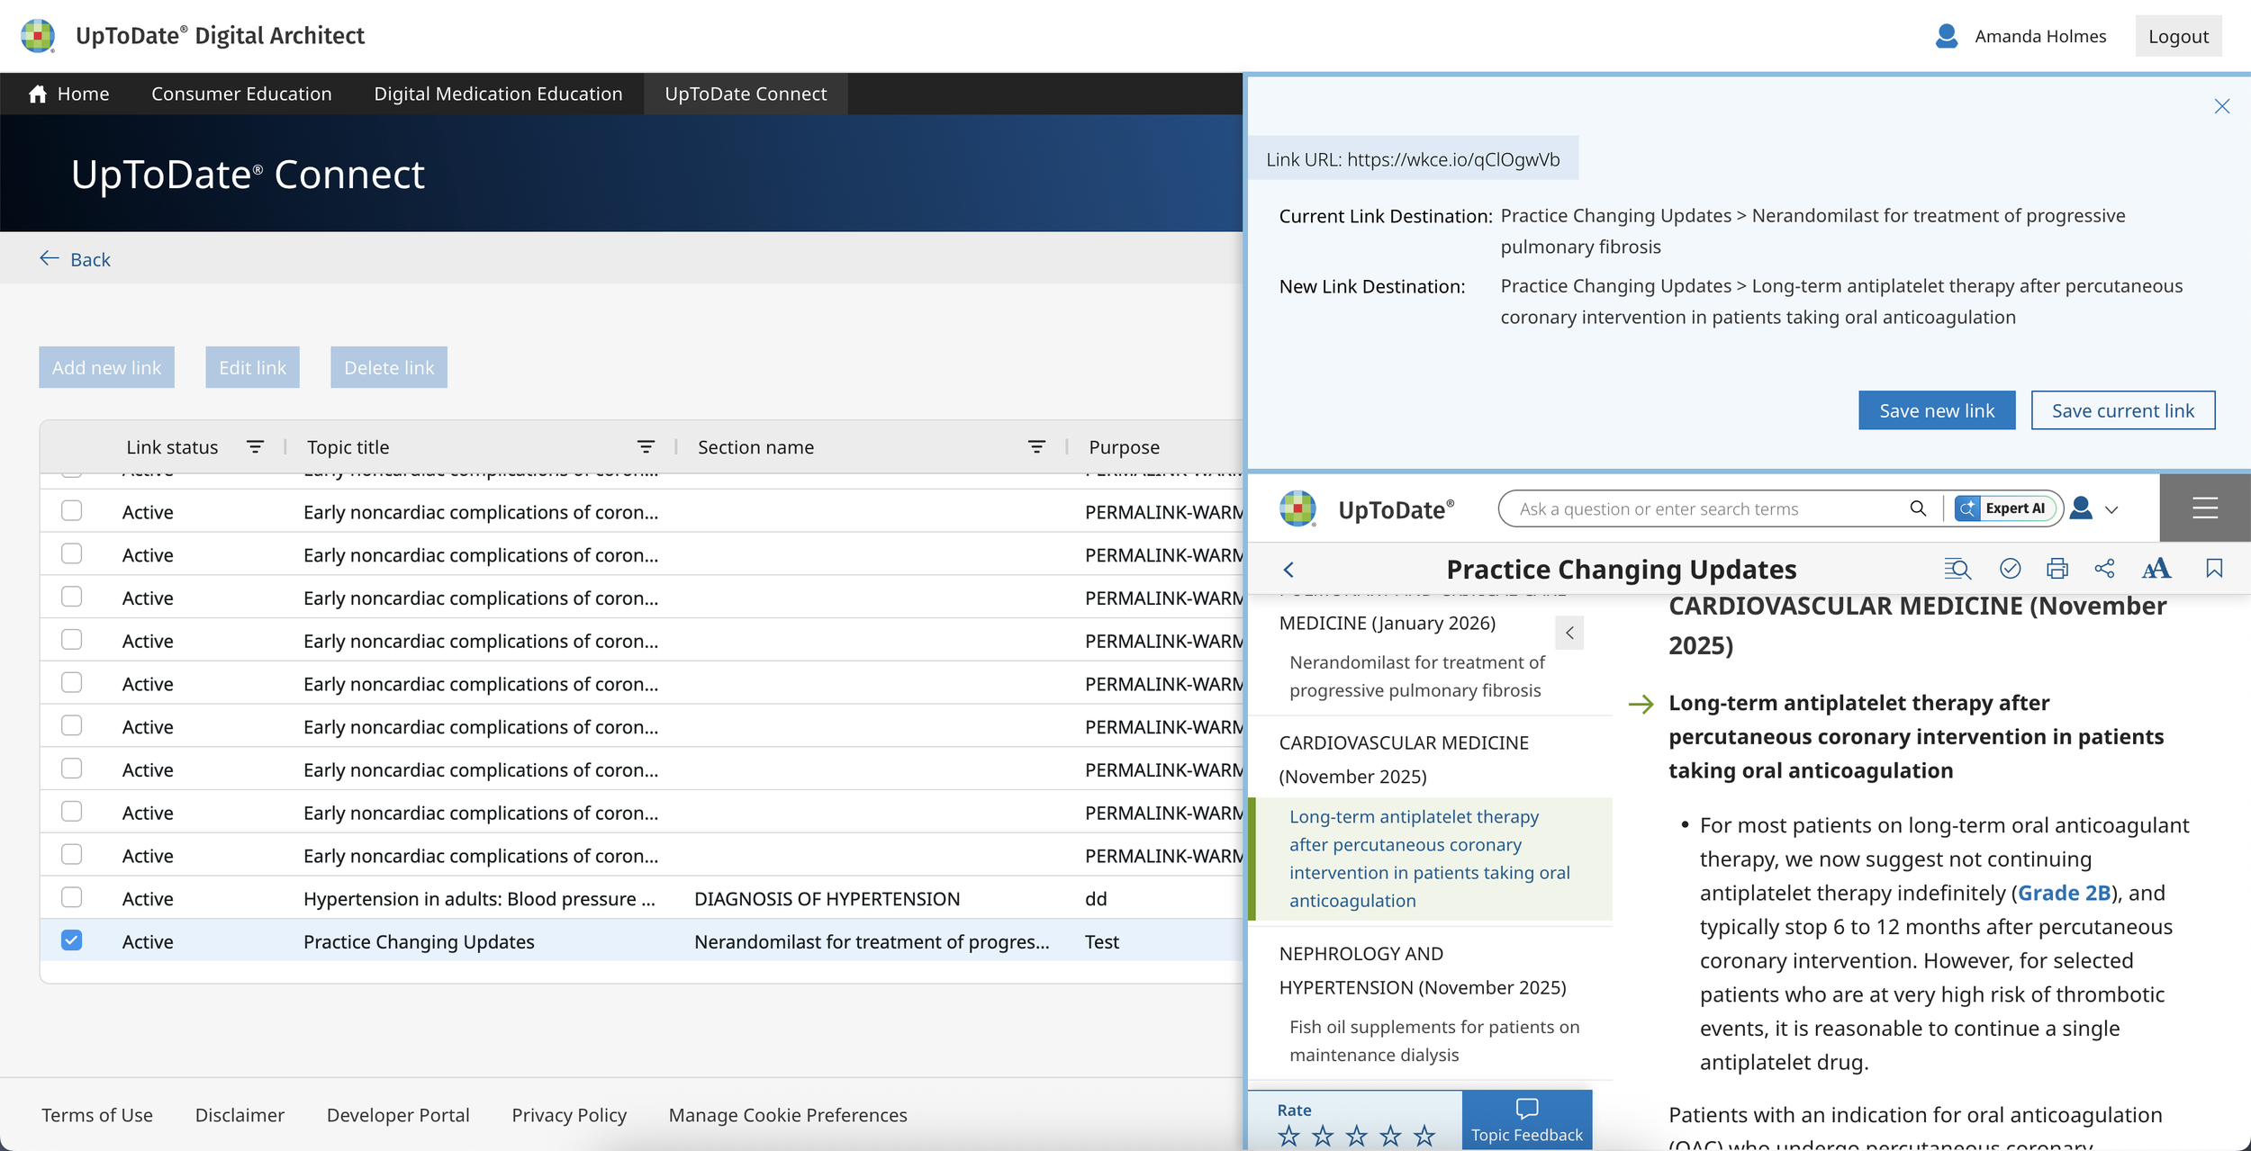Switch to the UpToDate Connect tab

tap(746, 94)
